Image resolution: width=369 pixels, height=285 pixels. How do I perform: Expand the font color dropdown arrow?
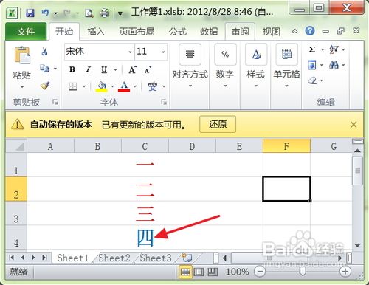click(135, 86)
